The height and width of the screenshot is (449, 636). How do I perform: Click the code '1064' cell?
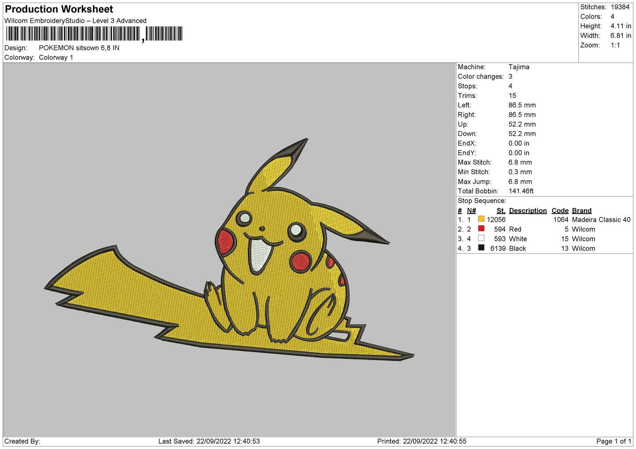pos(561,220)
